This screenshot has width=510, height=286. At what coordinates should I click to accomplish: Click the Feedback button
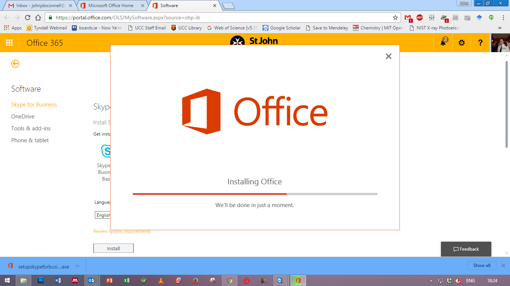[x=466, y=249]
